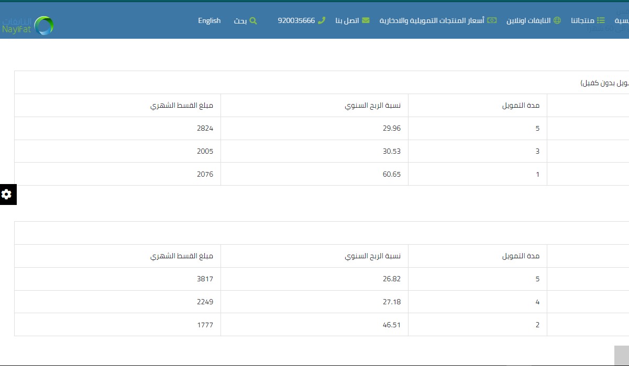Viewport: 629px width, 366px height.
Task: Select the profit rate 29.96
Action: click(x=392, y=129)
